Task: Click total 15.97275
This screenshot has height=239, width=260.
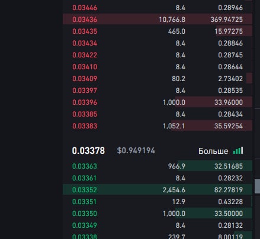Action: (229, 31)
